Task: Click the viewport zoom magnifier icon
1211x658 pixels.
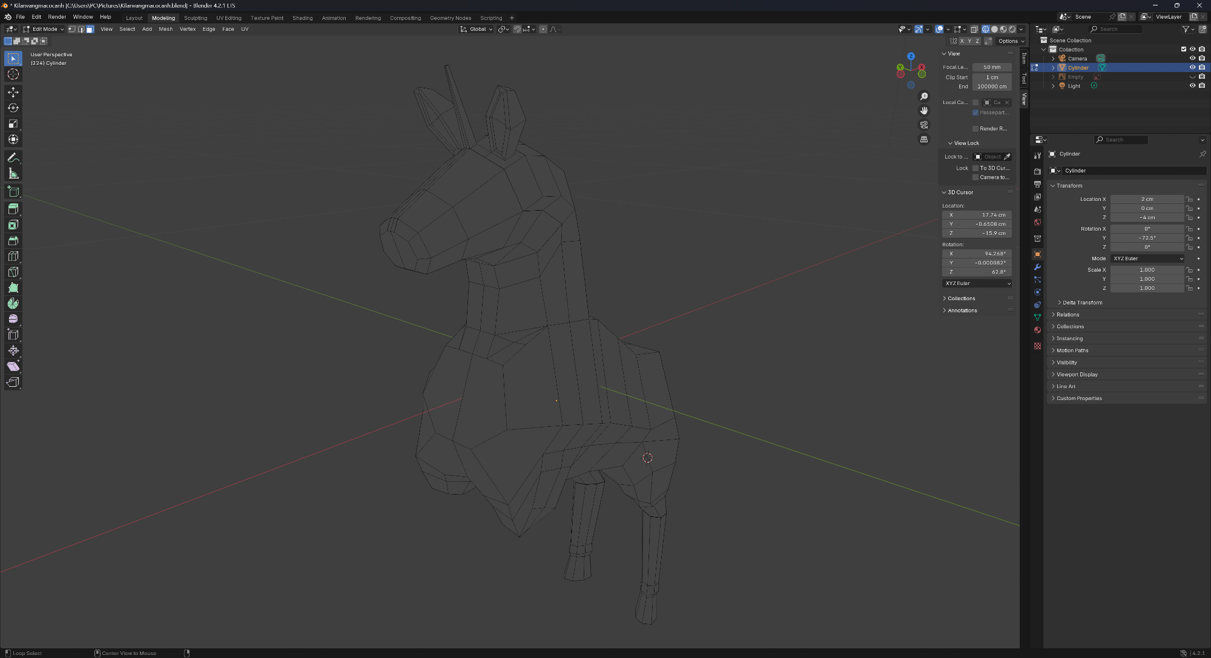Action: click(x=924, y=97)
